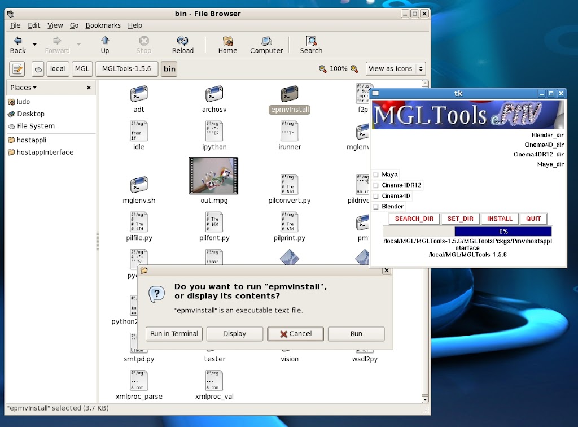Viewport: 578px width, 427px height.
Task: Select the 'smtpd.py' file label
Action: [x=139, y=359]
